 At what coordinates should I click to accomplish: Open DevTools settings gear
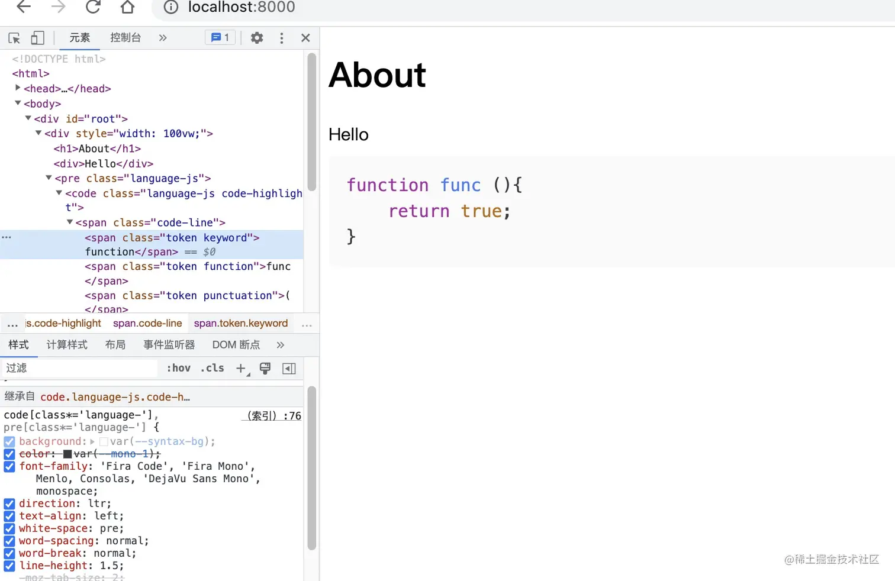(x=257, y=38)
